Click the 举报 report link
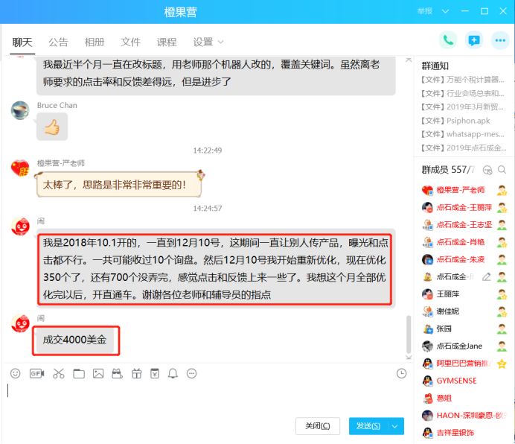515x444 pixels. (425, 11)
